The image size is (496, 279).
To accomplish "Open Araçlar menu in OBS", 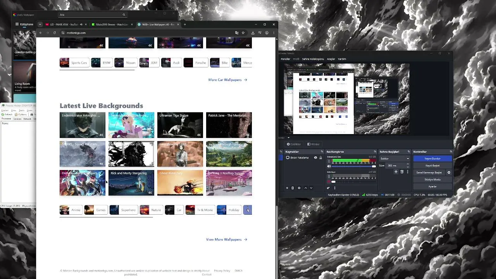I will pos(331,59).
